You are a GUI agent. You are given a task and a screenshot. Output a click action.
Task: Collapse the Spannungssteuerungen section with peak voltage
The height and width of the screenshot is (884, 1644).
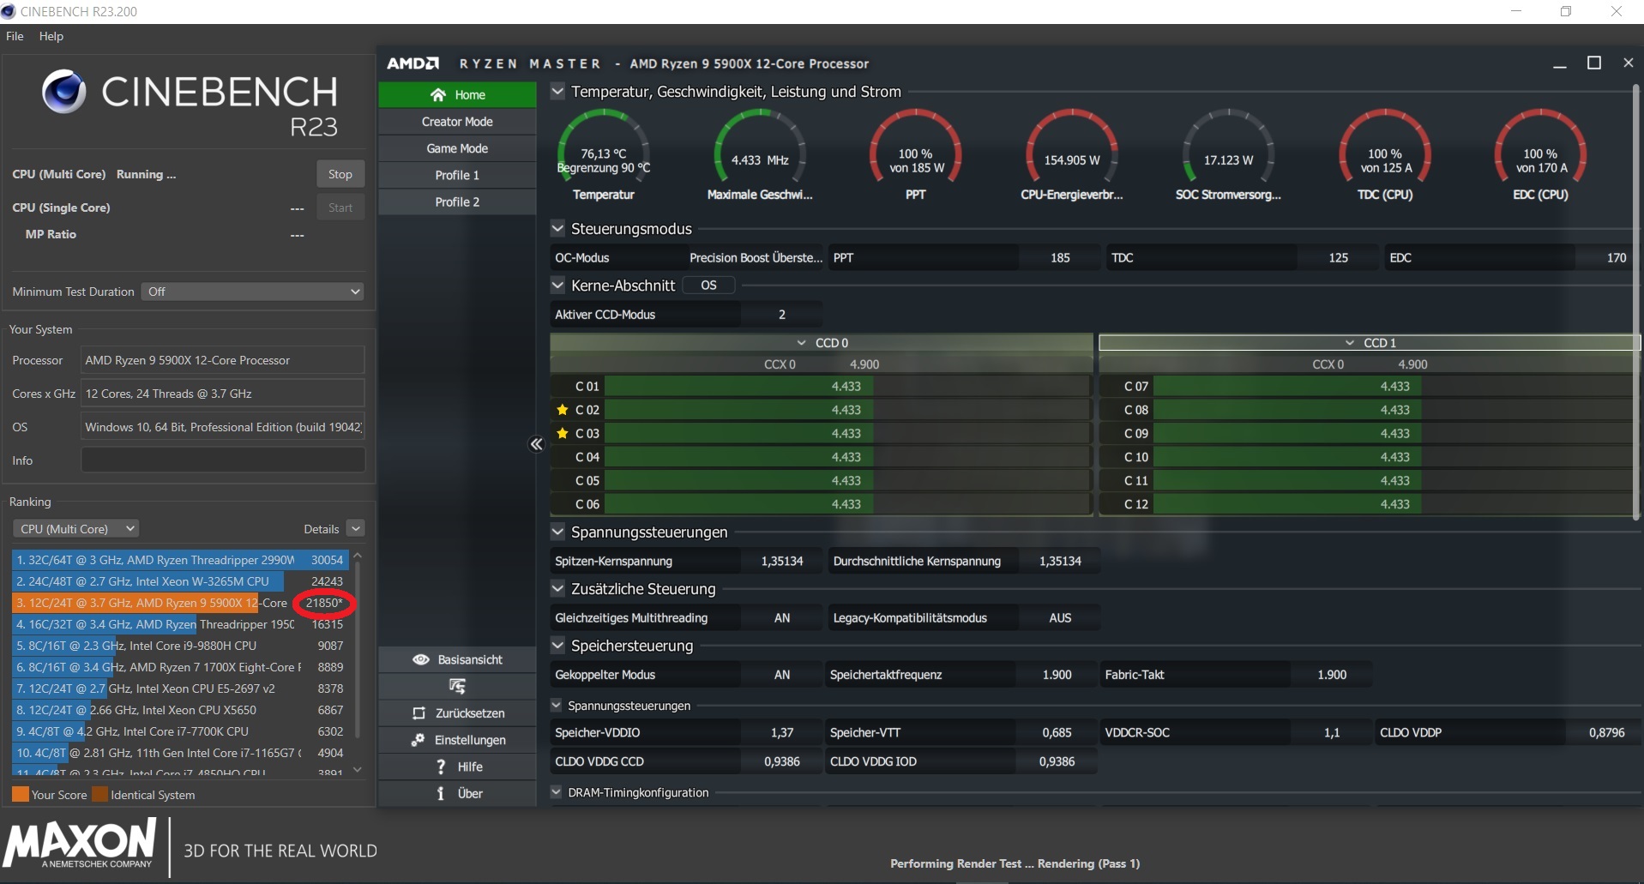coord(557,532)
